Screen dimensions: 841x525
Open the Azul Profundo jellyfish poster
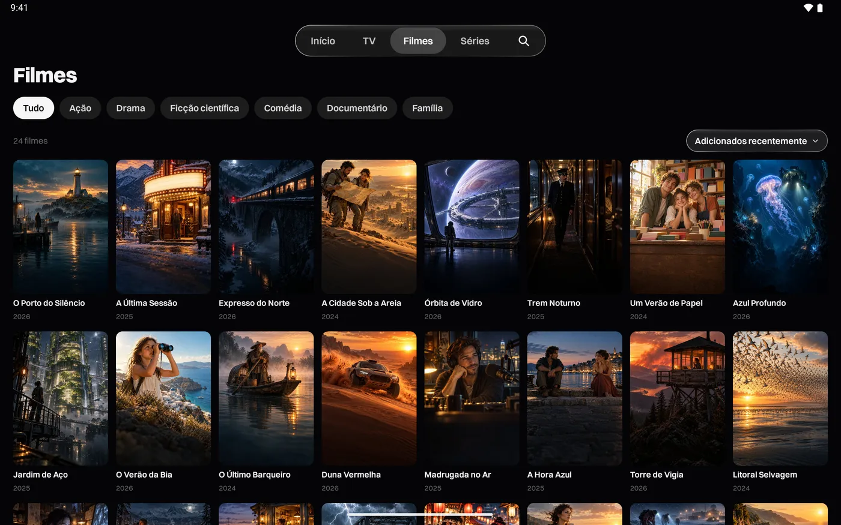780,227
